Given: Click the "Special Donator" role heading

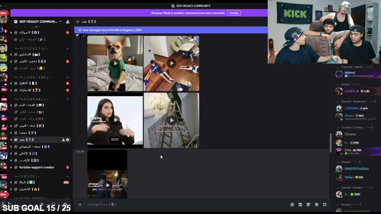Looking at the screenshot, I should click(352, 188).
